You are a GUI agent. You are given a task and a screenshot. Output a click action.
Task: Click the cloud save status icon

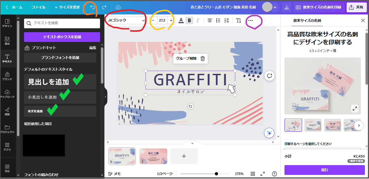coord(118,7)
